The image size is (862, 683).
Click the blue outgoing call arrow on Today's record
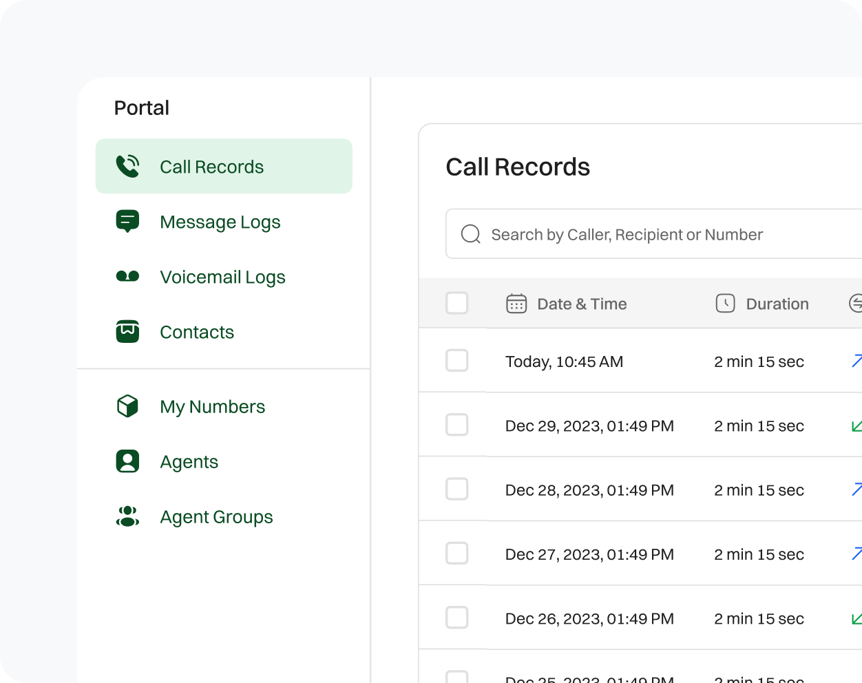click(856, 361)
